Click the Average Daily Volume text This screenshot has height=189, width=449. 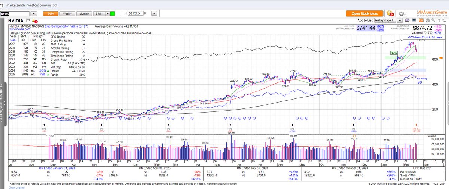click(116, 27)
